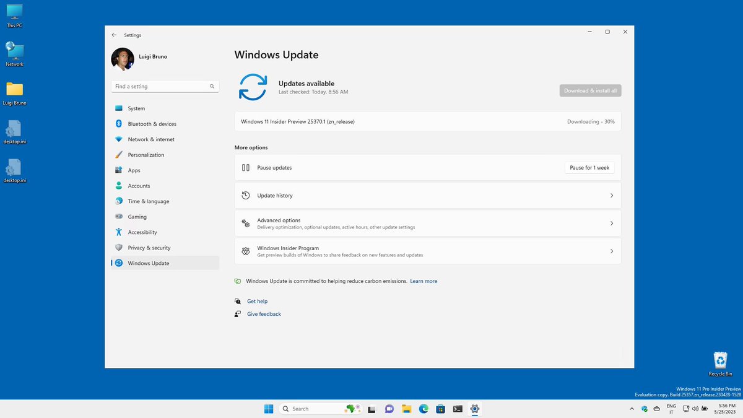This screenshot has width=743, height=418.
Task: Open Terminal from the taskbar
Action: 458,409
